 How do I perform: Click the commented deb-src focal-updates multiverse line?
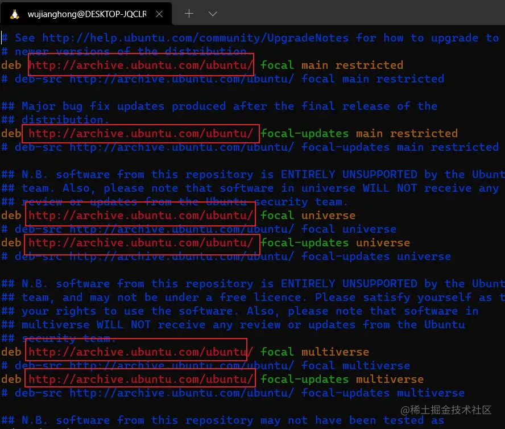(233, 393)
